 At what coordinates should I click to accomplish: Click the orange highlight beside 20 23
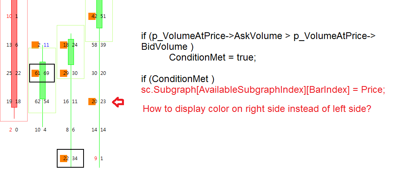click(x=92, y=102)
